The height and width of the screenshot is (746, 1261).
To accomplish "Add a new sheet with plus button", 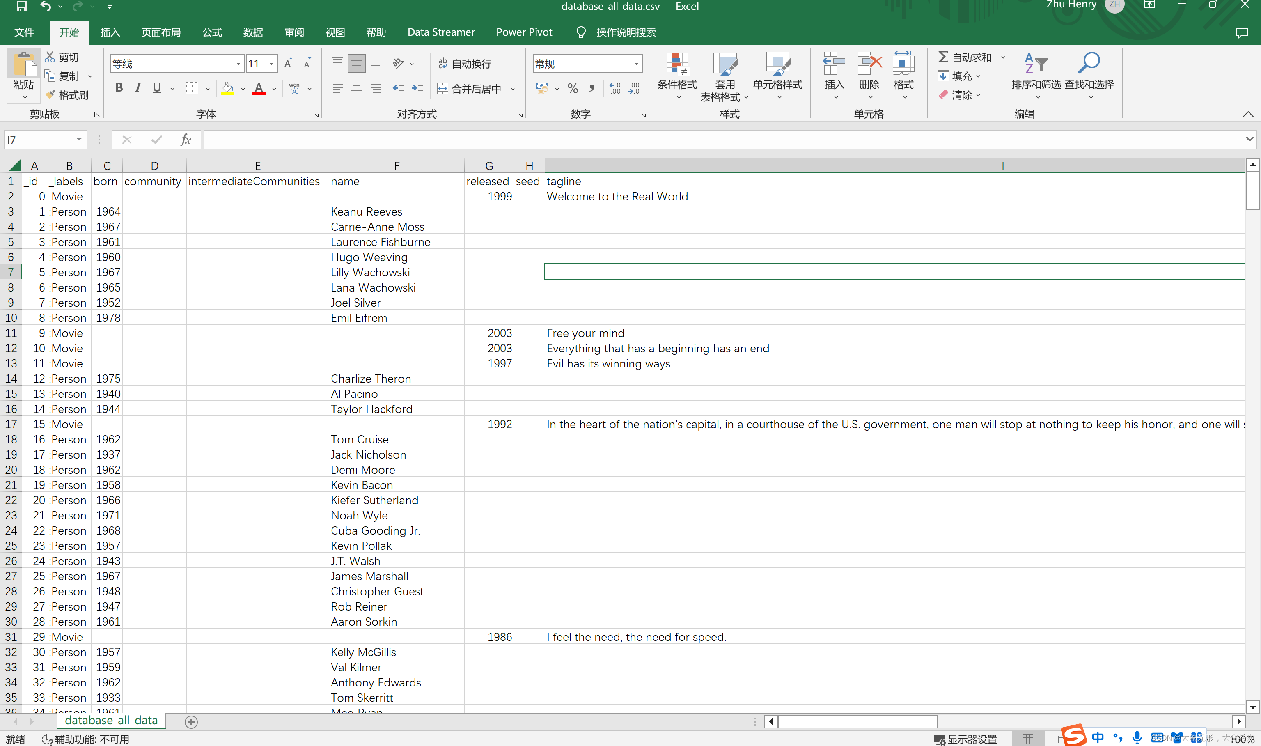I will click(191, 722).
